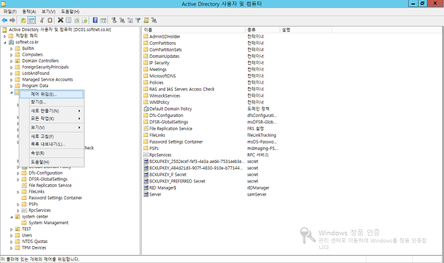Click the RID Manager$ object icon
Viewport: 444px width, 263px height.
coord(146,188)
